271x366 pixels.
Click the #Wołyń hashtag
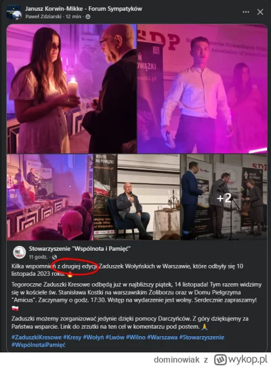[x=93, y=338]
